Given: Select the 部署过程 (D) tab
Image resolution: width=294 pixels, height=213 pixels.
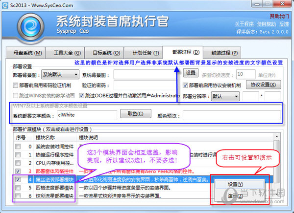Looking at the screenshot, I should click(x=183, y=52).
